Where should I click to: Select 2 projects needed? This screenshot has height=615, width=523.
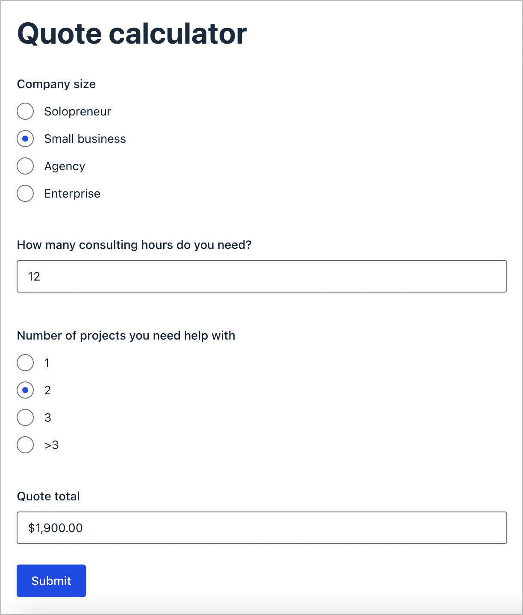[x=25, y=390]
